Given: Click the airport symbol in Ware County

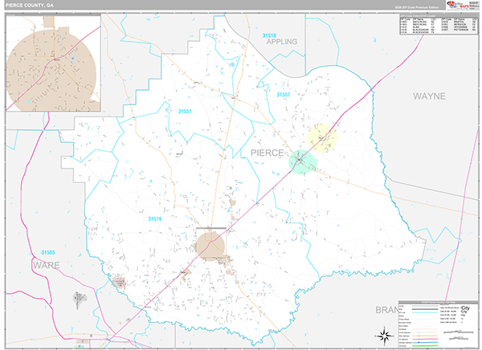Looking at the screenshot, I should [80, 299].
